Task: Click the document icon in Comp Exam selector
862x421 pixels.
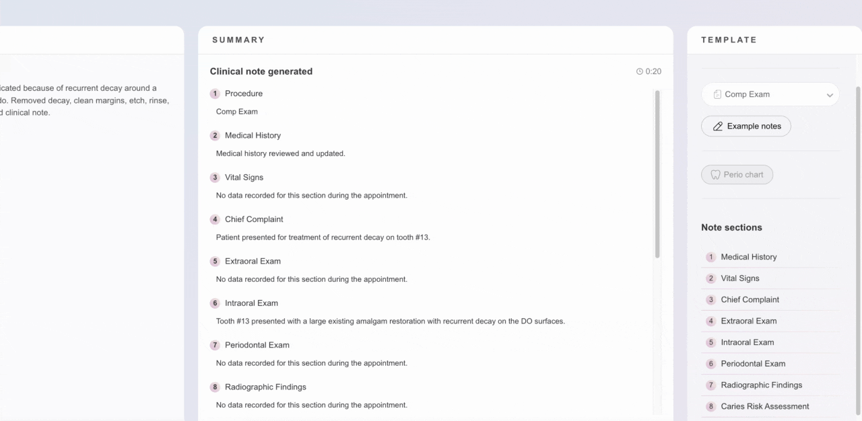Action: tap(717, 95)
